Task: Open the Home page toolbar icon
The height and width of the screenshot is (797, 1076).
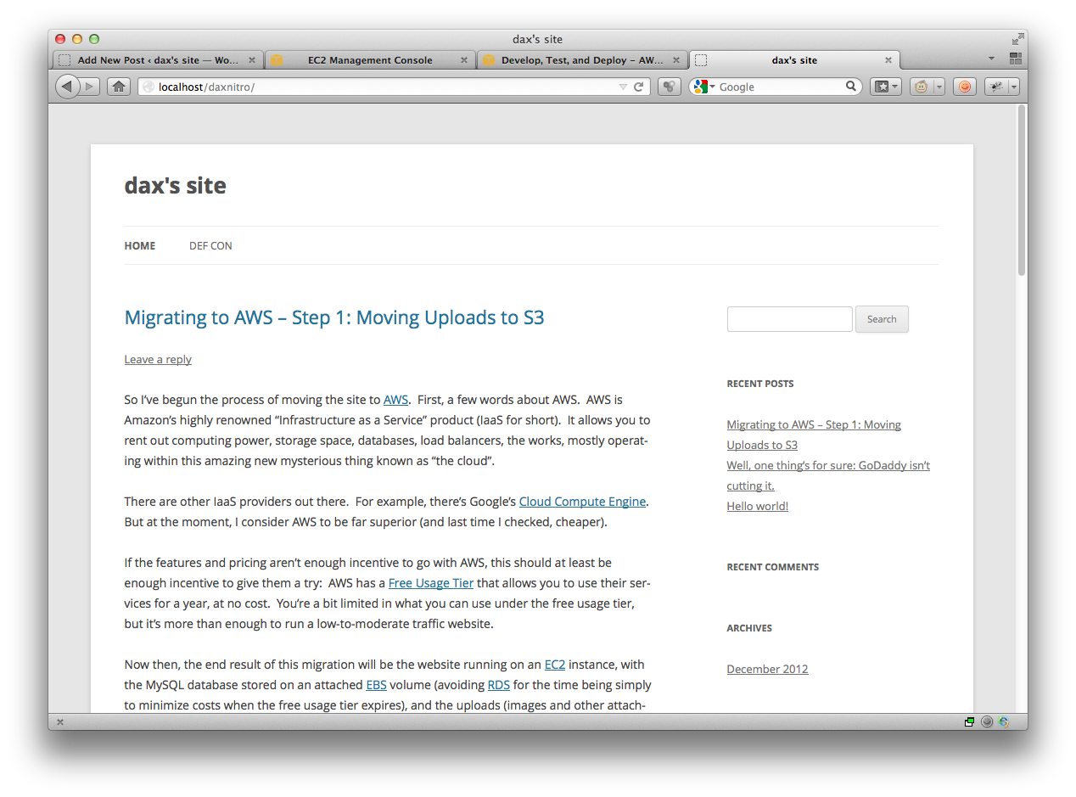Action: [119, 87]
